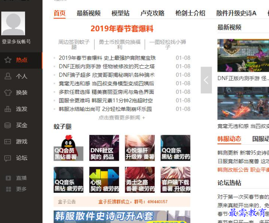Open 韩测改版公告 职业平衡 article
The height and width of the screenshot is (223, 269).
tap(243, 170)
